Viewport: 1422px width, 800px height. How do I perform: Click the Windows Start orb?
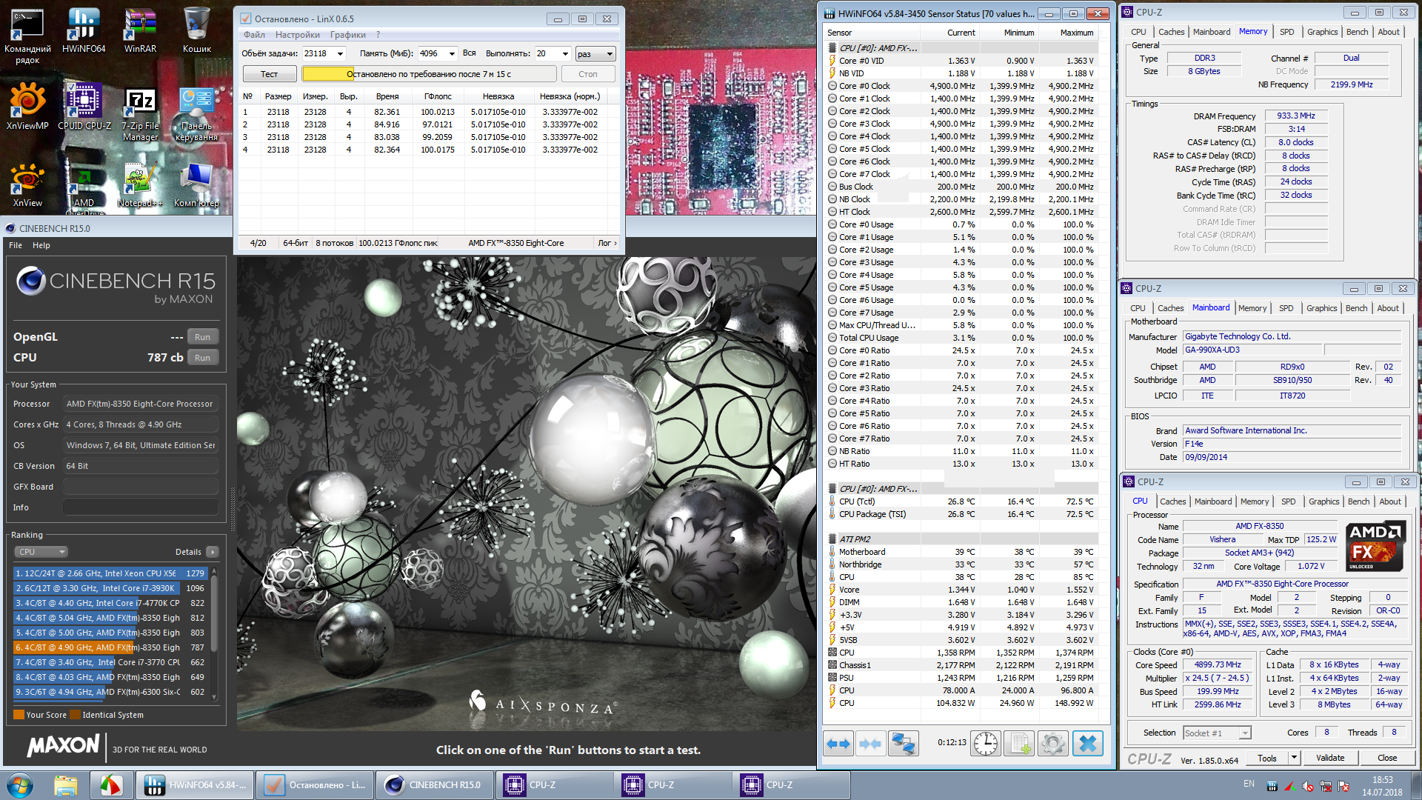20,785
